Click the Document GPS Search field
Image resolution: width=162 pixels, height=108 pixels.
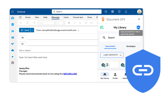(120, 38)
